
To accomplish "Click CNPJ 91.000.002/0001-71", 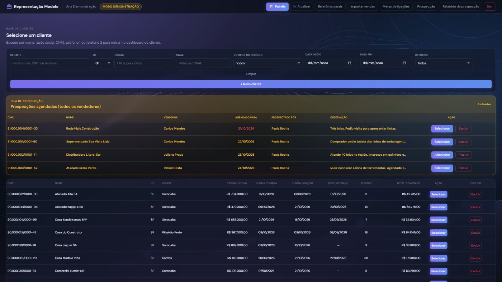I will pyautogui.click(x=22, y=155).
